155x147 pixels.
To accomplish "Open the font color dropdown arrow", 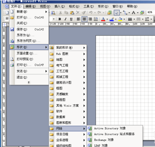I will [x=107, y=19].
